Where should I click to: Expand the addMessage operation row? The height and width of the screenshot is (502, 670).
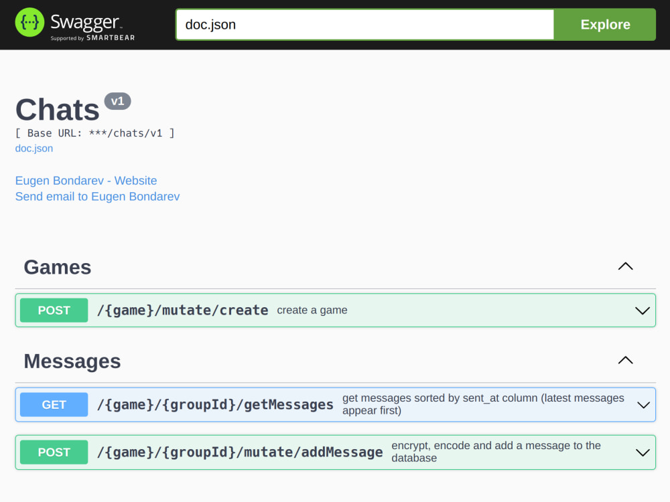641,452
